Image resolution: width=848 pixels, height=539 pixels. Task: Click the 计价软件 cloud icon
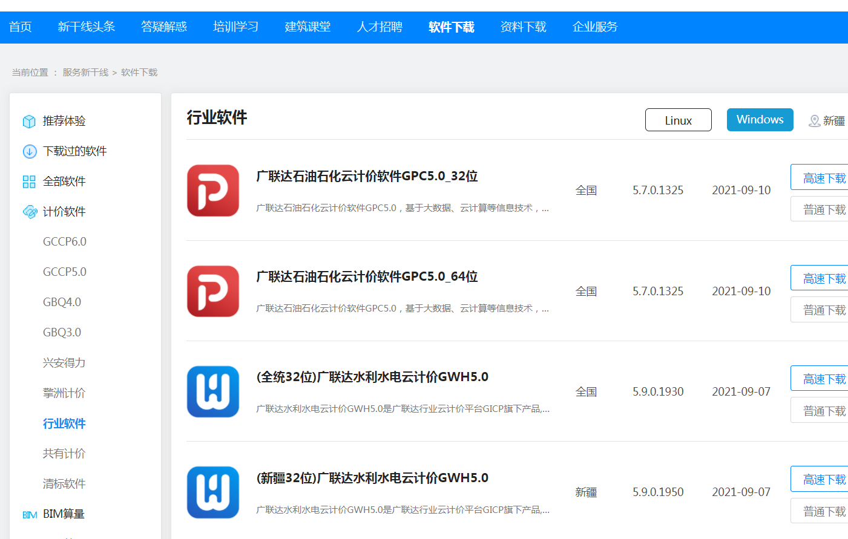pos(30,212)
